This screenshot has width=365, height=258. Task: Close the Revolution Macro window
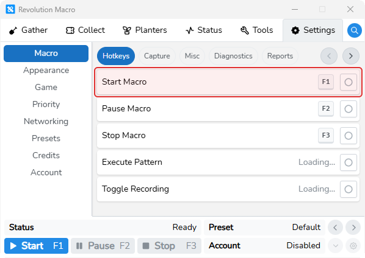[x=350, y=10]
